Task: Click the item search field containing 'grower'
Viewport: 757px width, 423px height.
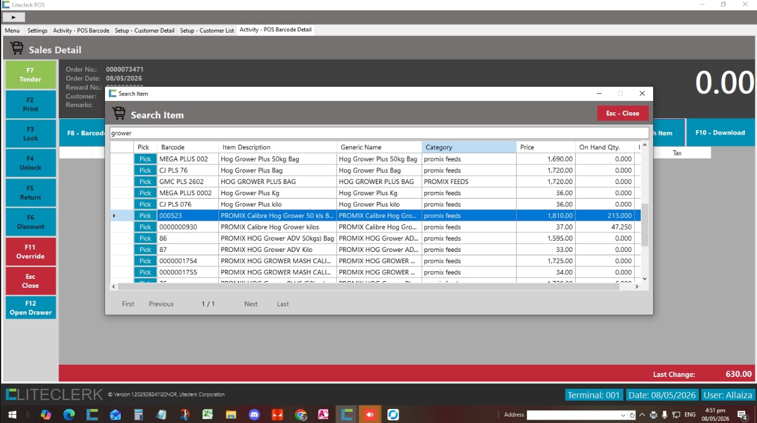Action: click(379, 134)
